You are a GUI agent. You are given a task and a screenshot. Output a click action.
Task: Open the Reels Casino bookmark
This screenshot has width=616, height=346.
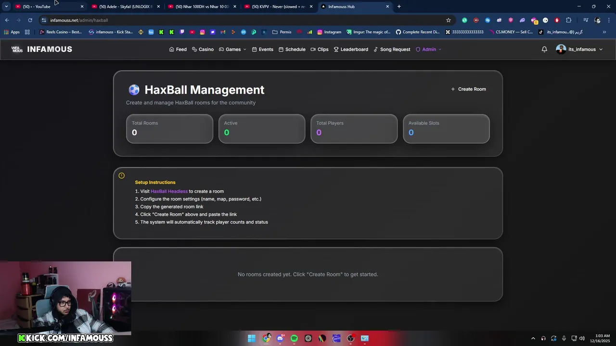coord(61,32)
